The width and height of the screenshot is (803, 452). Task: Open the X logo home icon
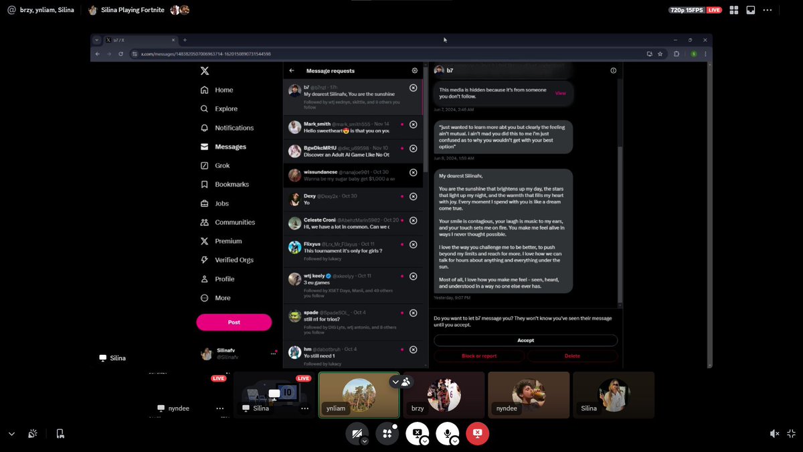pos(205,70)
